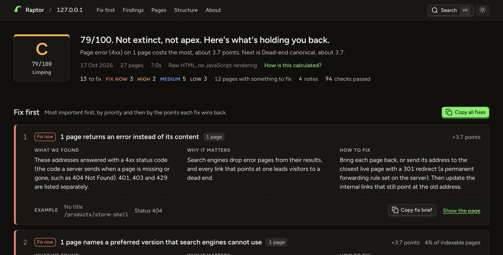Open the Findings nav item
The width and height of the screenshot is (503, 255).
pyautogui.click(x=133, y=10)
